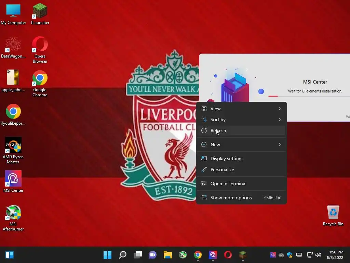Click the OneDrive tray icon
Screen dimensions: 350x263
click(281, 255)
